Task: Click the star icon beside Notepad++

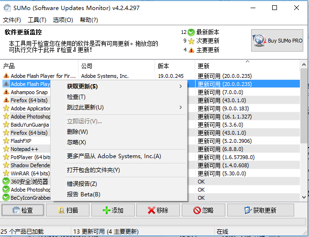Action: point(6,149)
